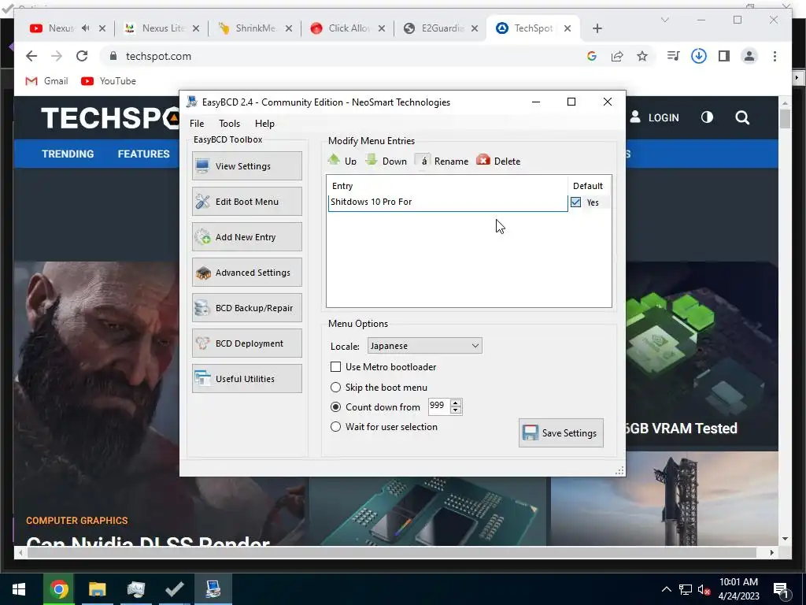Open Chrome profile avatar
Image resolution: width=806 pixels, height=605 pixels.
pyautogui.click(x=749, y=56)
